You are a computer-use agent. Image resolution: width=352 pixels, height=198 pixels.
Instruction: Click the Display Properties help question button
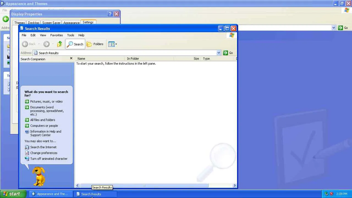click(x=110, y=14)
